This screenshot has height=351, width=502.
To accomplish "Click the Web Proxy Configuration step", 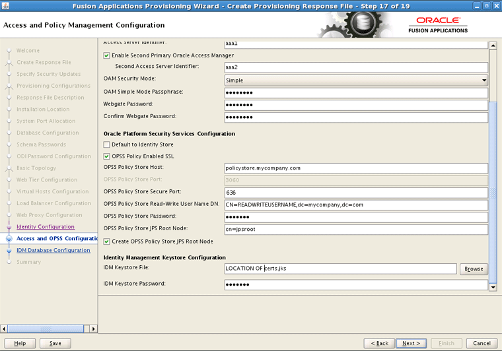I will 50,215.
